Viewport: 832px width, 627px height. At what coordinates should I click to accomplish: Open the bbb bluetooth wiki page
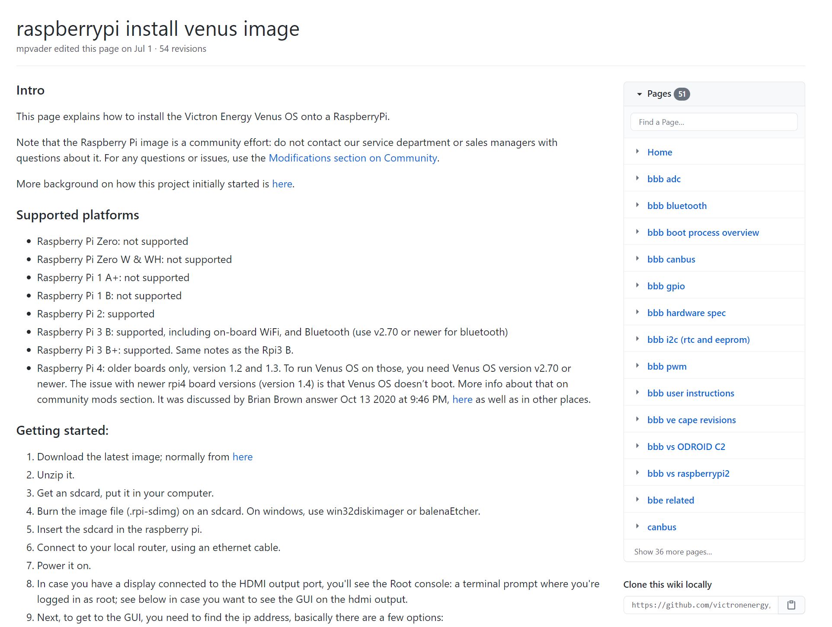coord(677,206)
